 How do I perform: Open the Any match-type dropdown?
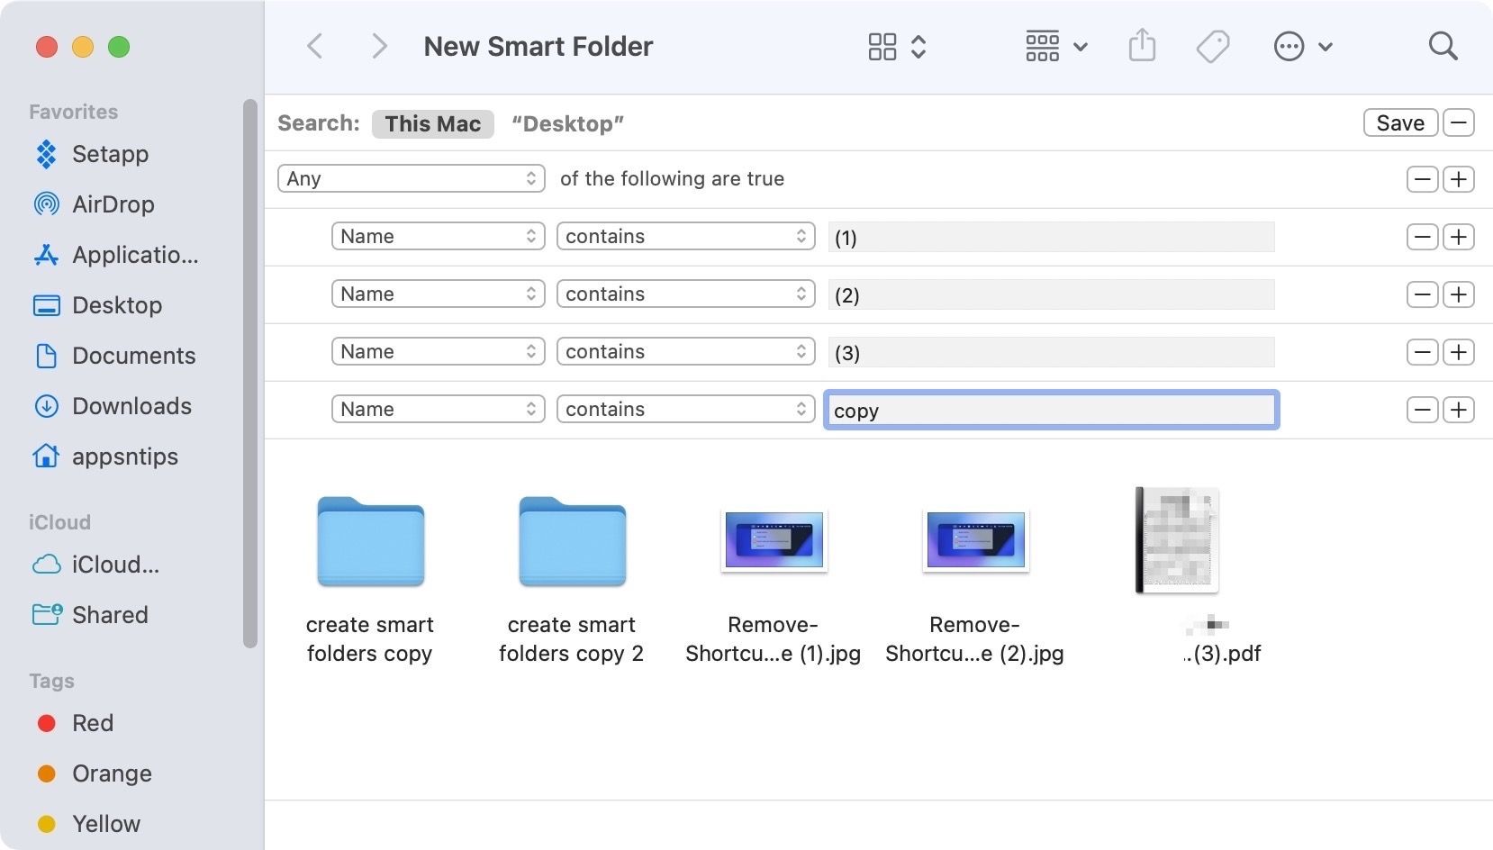coord(411,178)
